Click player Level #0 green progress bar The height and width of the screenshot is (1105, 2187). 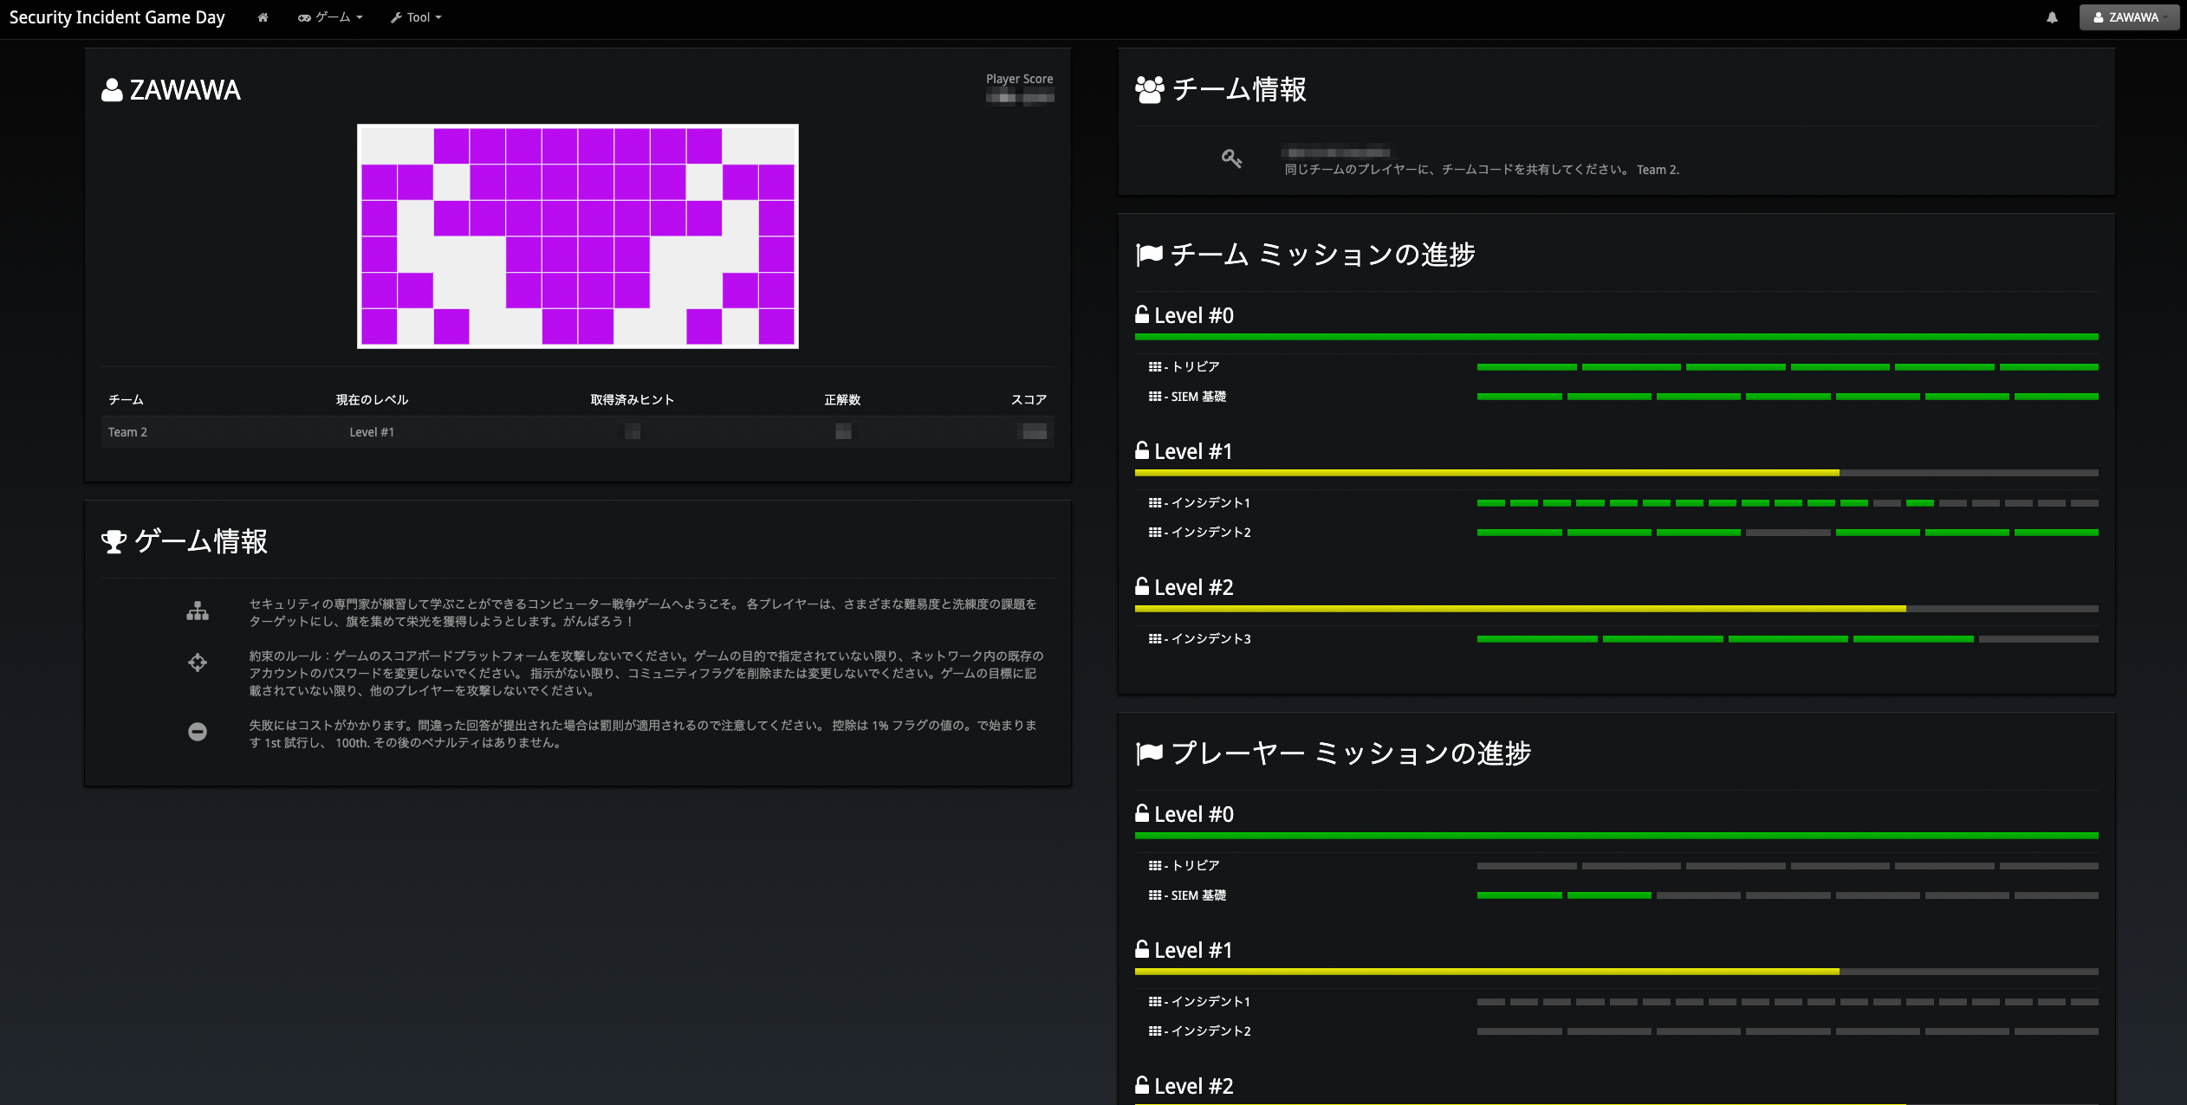(x=1617, y=836)
